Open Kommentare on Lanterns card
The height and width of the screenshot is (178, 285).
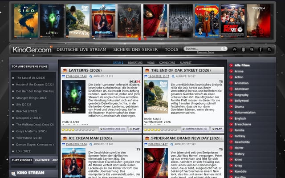pyautogui.click(x=113, y=129)
